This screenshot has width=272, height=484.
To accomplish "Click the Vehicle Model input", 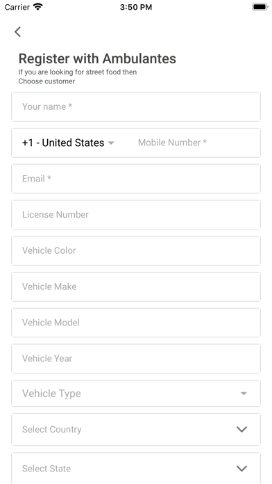I will (x=136, y=323).
